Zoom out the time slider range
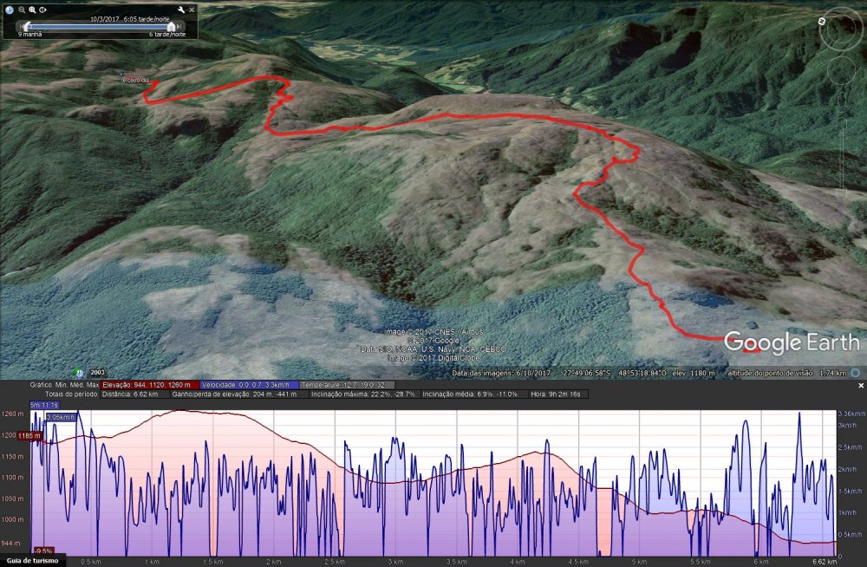867x567 pixels. pyautogui.click(x=21, y=10)
